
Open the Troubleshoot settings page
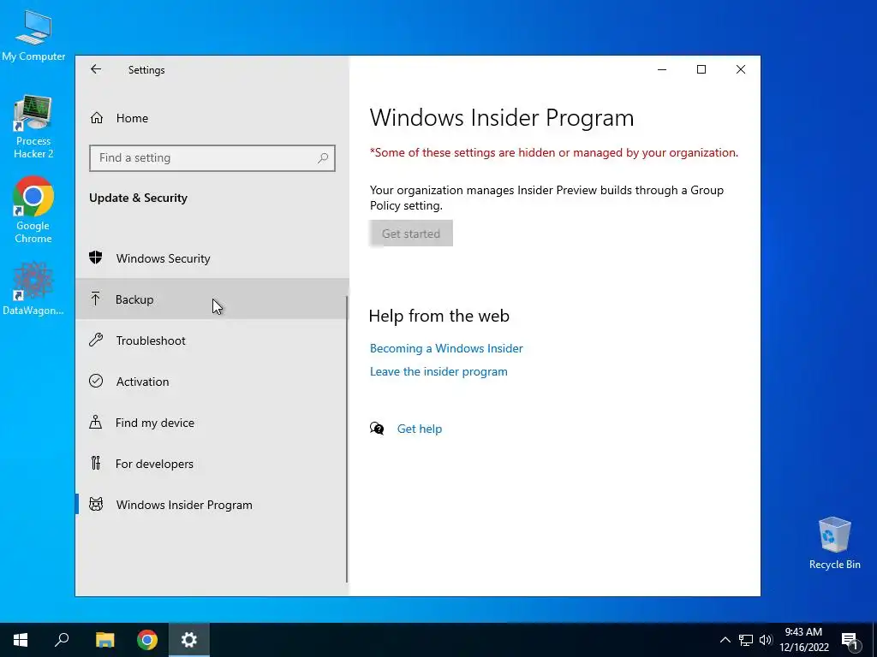[212, 340]
